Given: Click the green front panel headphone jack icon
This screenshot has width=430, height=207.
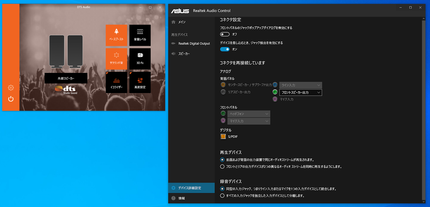Looking at the screenshot, I should [223, 113].
